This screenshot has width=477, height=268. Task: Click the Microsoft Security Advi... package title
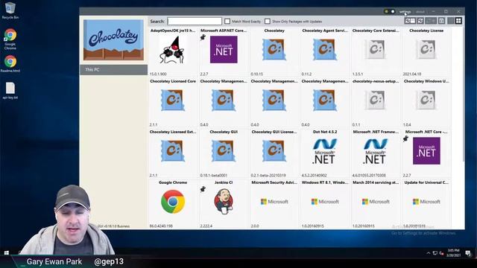(274, 182)
